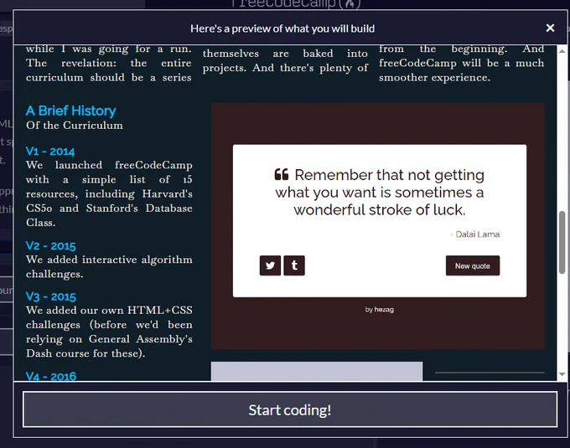Viewport: 570px width, 448px height.
Task: Click the Start coding! button
Action: pos(290,409)
